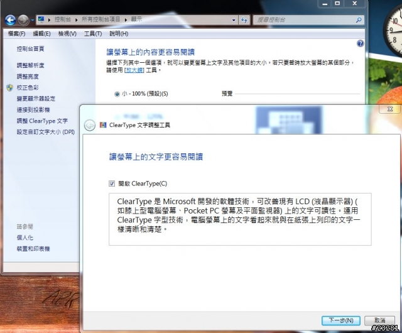
Task: Open 變更顯示器設定 in the sidebar
Action: (x=36, y=99)
